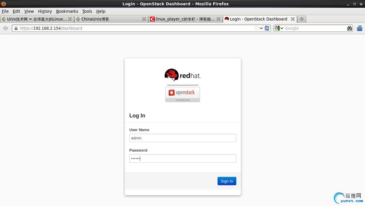This screenshot has height=206, width=365.
Task: Focus the Password input field
Action: pos(183,158)
